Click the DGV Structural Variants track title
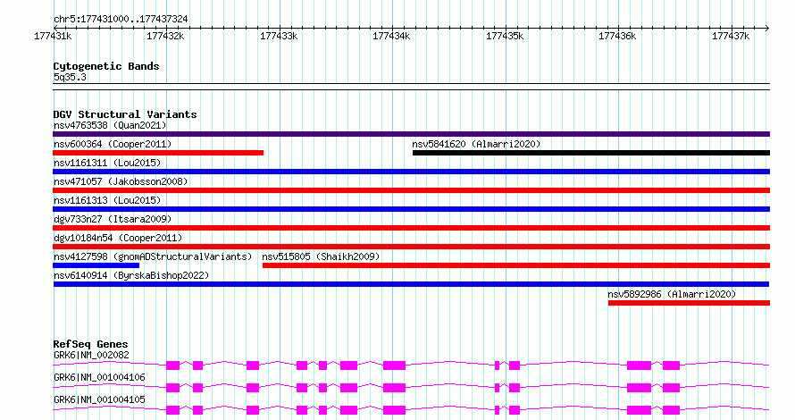Viewport: 795px width, 420px height. [x=125, y=114]
